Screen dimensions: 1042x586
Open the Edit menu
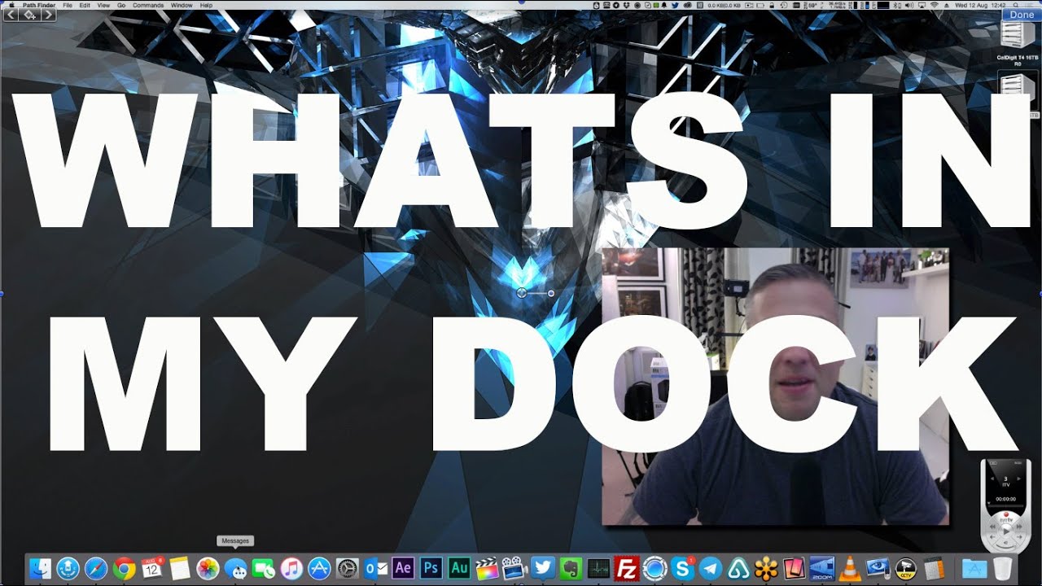85,5
